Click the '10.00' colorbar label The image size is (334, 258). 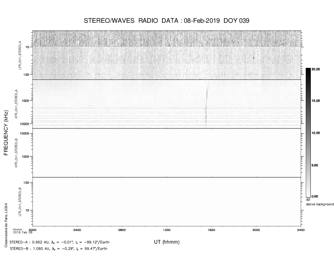tap(316, 133)
